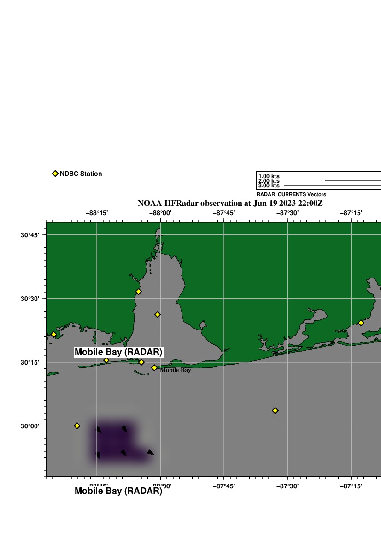Click the offshore station diamond near -87°30'
Screen dimensions: 381x540
(x=275, y=410)
